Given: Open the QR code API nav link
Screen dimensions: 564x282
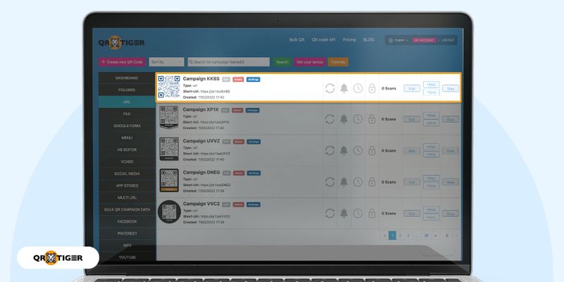Looking at the screenshot, I should pos(324,40).
